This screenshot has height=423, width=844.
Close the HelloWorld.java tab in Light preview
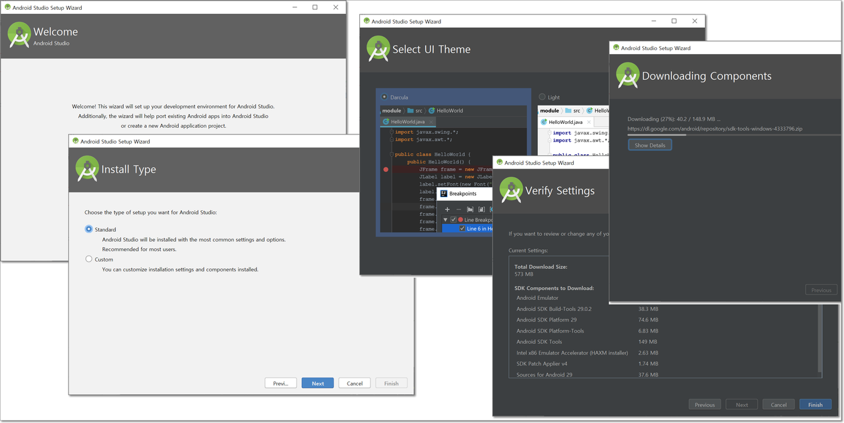pyautogui.click(x=590, y=122)
